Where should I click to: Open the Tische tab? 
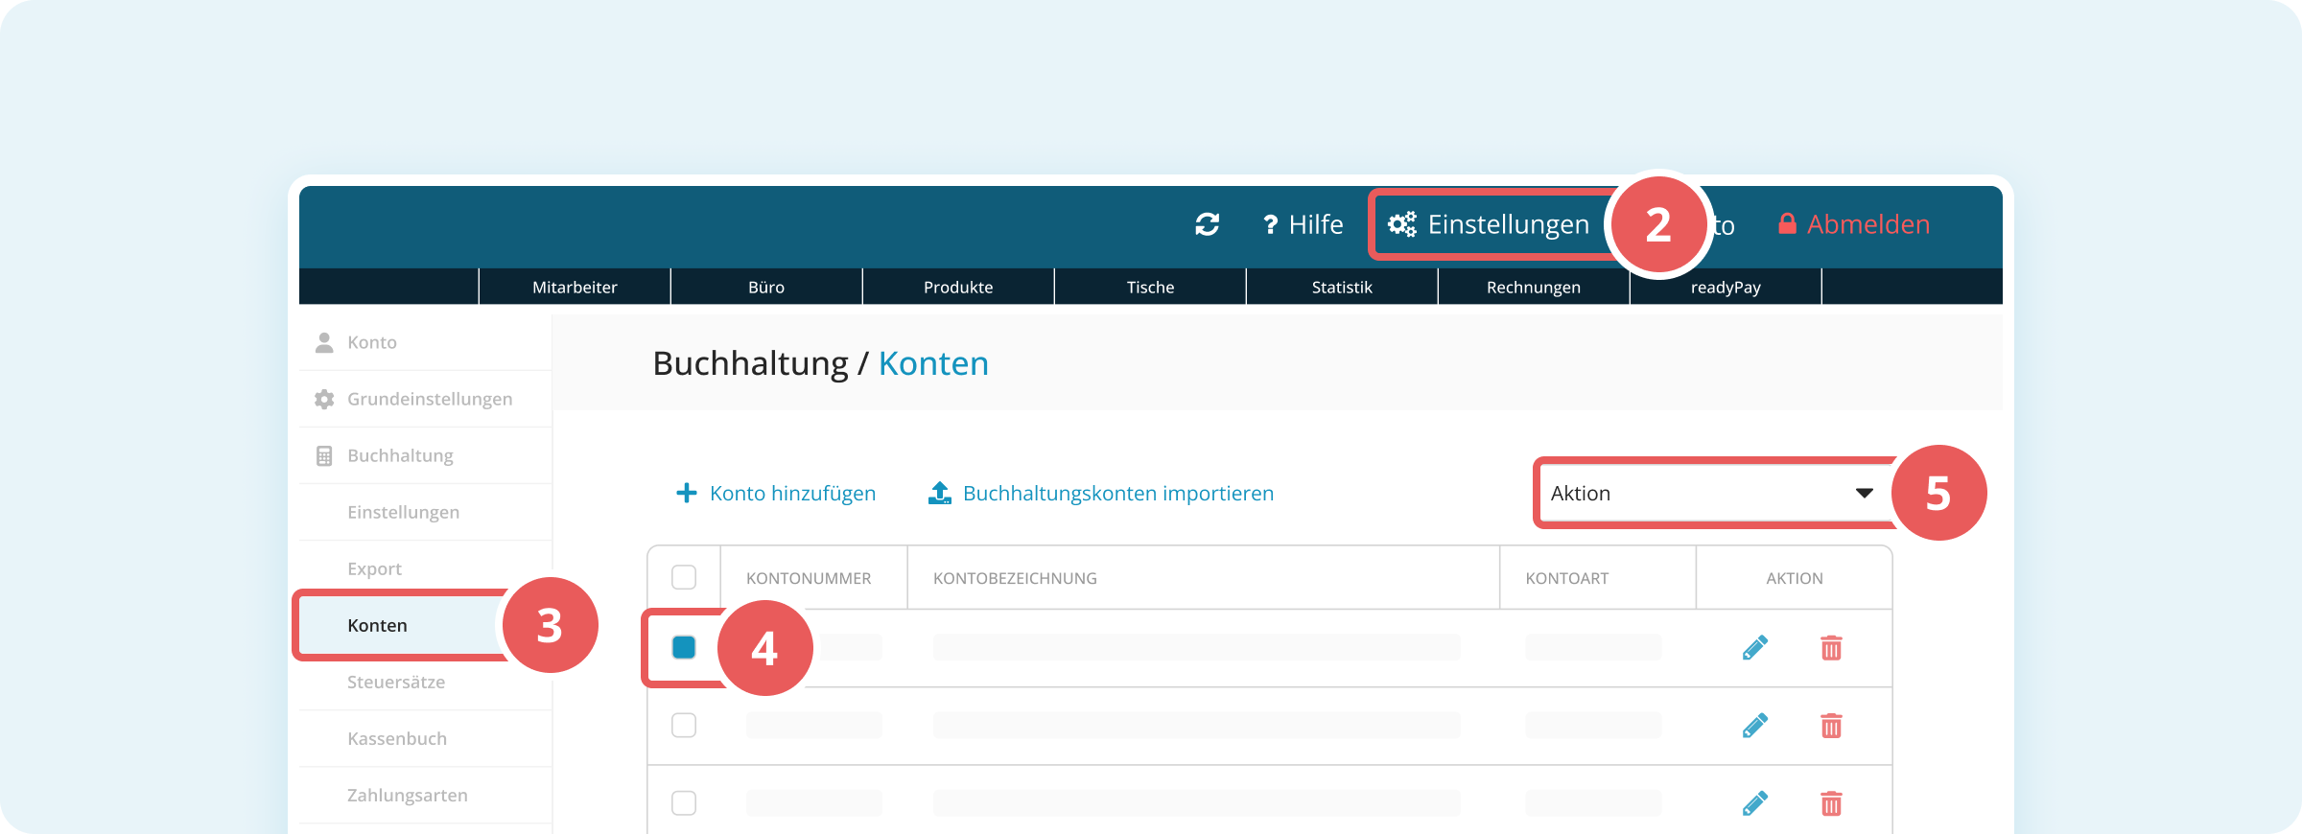tap(1150, 287)
